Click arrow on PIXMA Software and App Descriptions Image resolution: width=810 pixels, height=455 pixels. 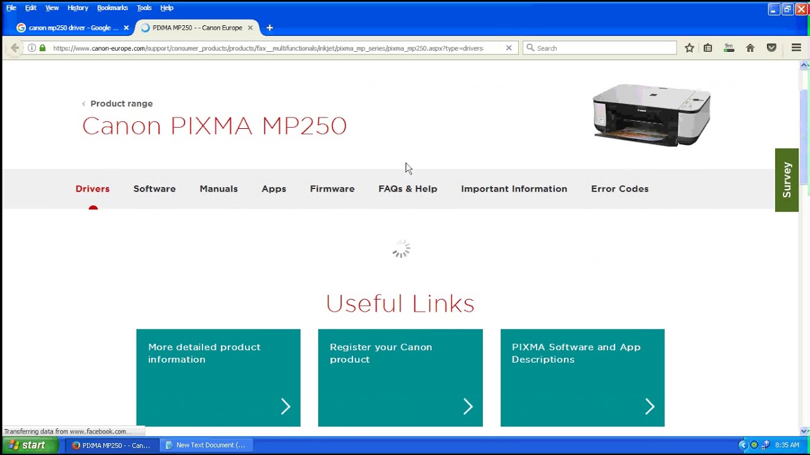pyautogui.click(x=650, y=406)
